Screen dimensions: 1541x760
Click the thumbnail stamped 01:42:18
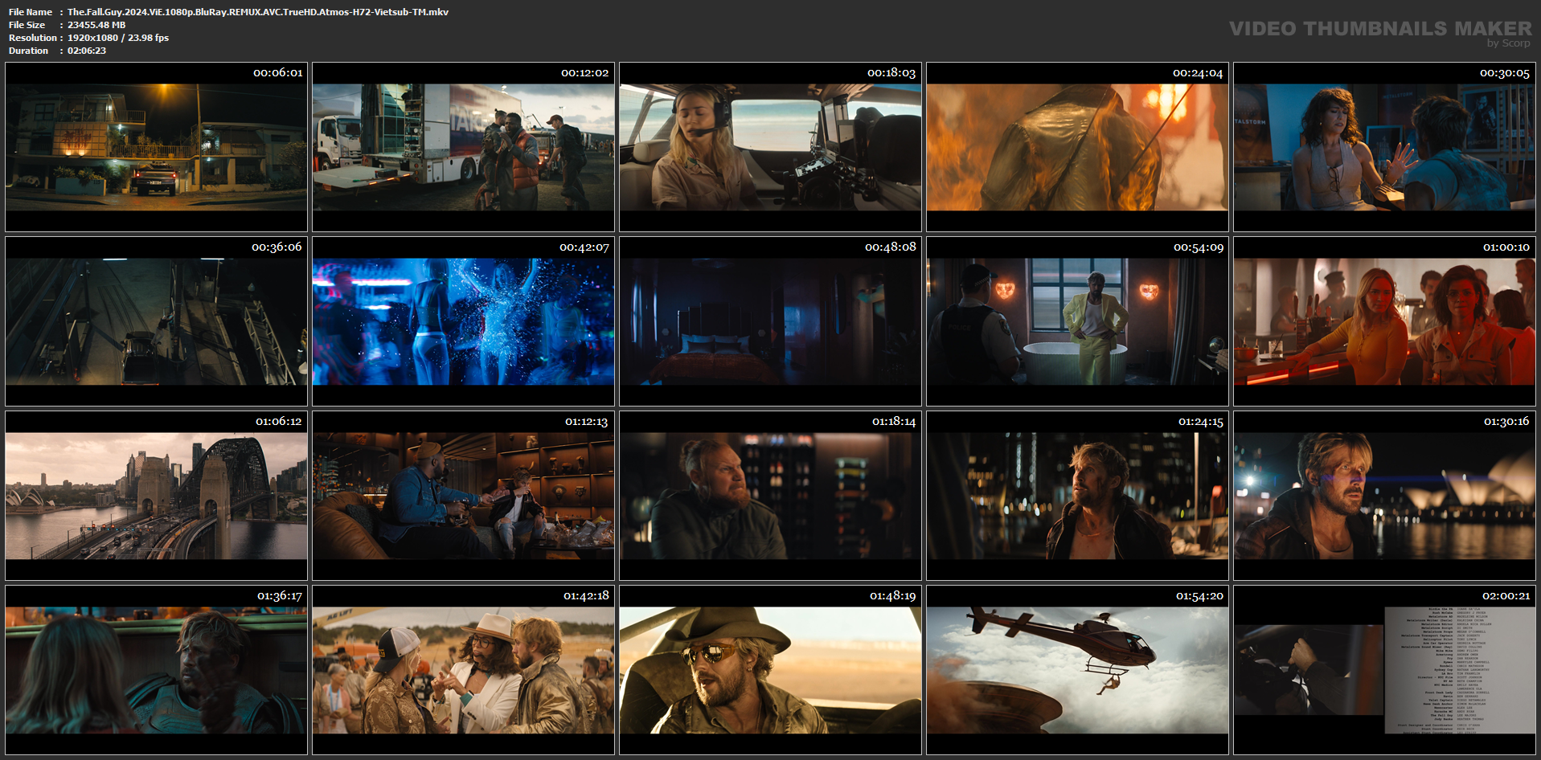(x=464, y=670)
